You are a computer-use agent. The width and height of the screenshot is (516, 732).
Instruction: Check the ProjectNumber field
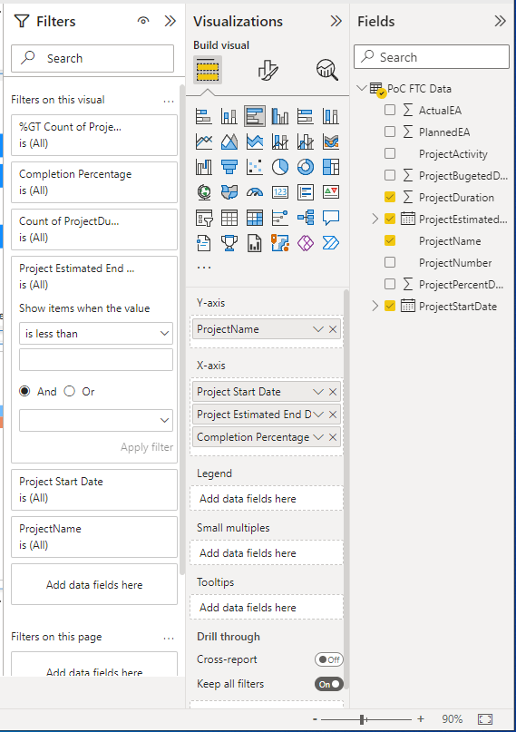tap(390, 262)
